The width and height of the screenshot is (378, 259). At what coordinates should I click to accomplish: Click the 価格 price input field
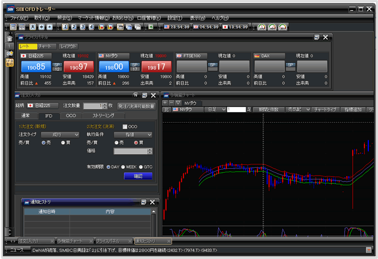click(x=130, y=151)
